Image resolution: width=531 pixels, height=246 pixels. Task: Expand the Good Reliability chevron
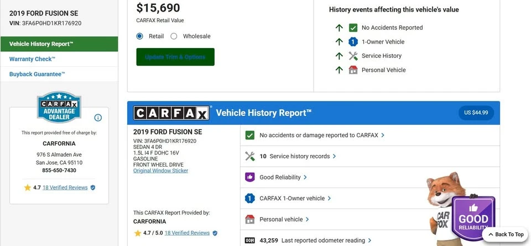[305, 177]
